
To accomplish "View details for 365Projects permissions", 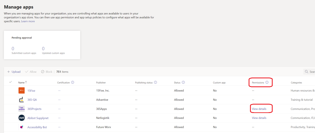I will [259, 109].
